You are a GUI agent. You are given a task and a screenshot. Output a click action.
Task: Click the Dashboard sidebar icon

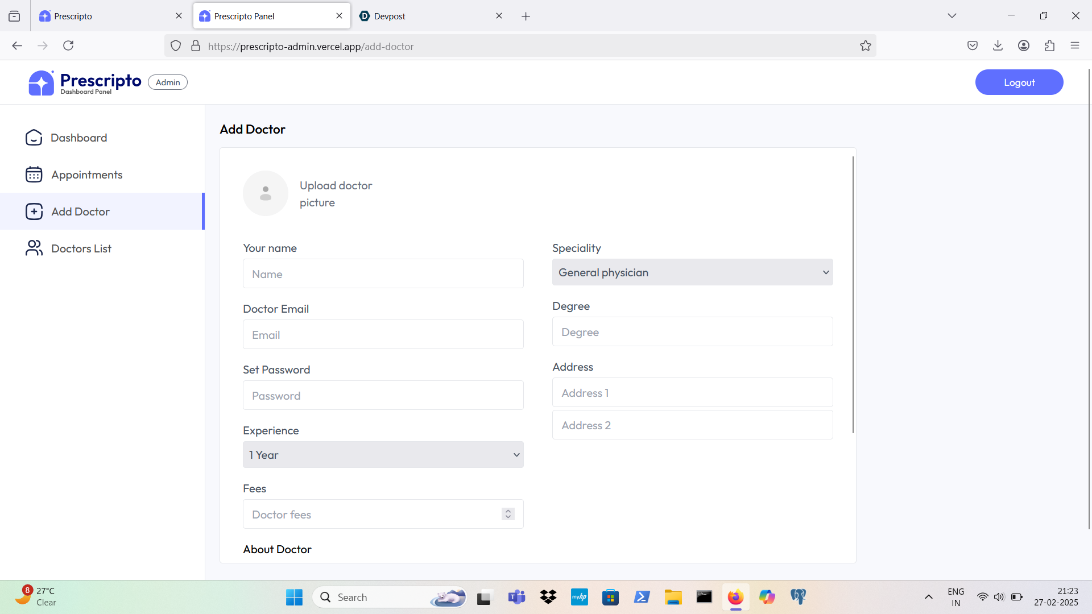tap(34, 138)
